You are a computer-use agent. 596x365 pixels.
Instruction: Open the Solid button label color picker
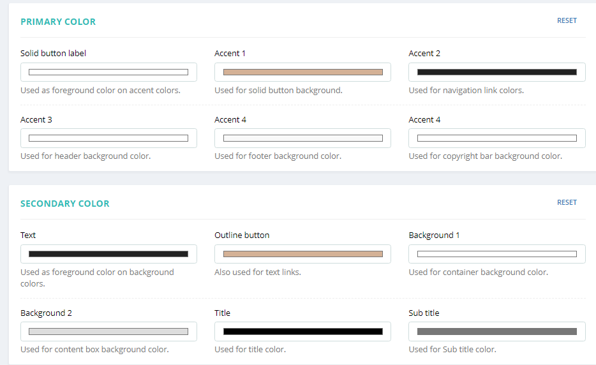108,72
